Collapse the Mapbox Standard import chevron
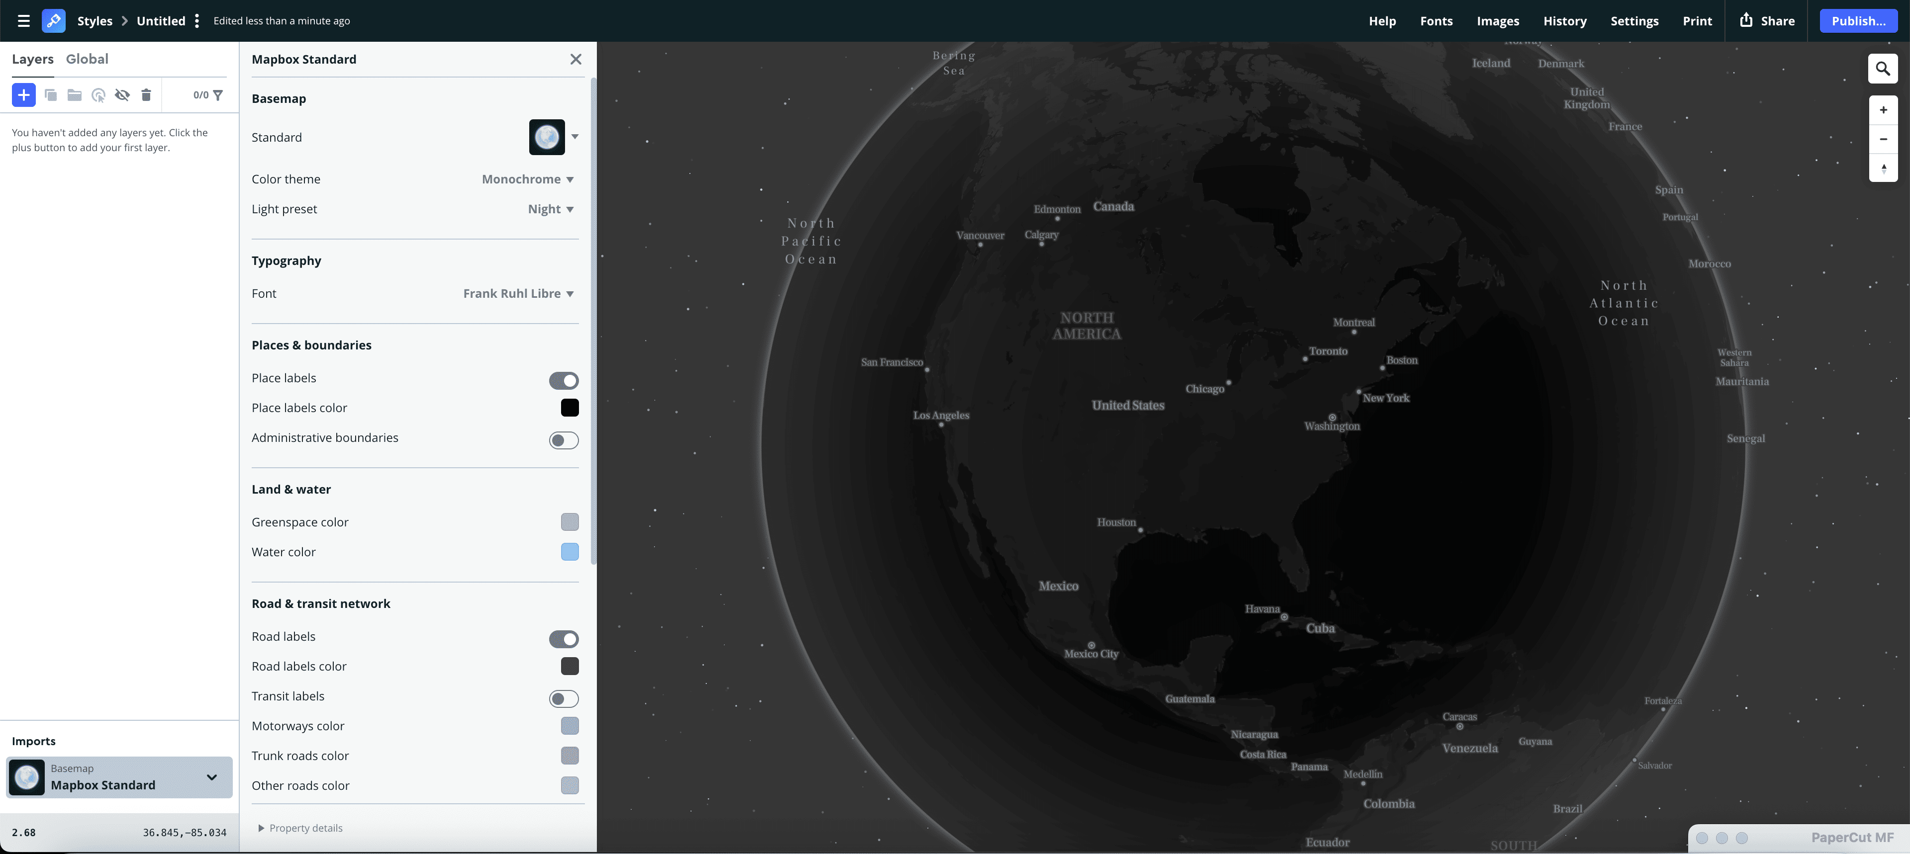Viewport: 1910px width, 854px height. click(211, 777)
